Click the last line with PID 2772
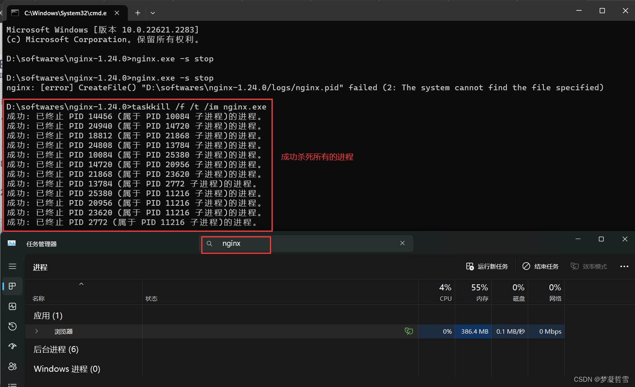 (x=132, y=222)
